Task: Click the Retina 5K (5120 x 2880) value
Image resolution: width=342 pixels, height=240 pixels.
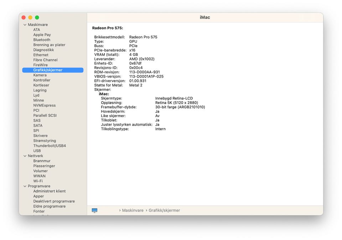Action: [x=177, y=103]
